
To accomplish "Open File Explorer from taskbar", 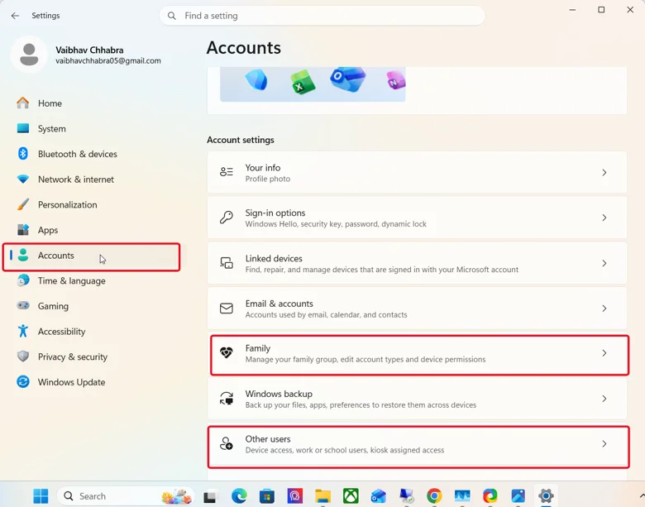I will (322, 496).
